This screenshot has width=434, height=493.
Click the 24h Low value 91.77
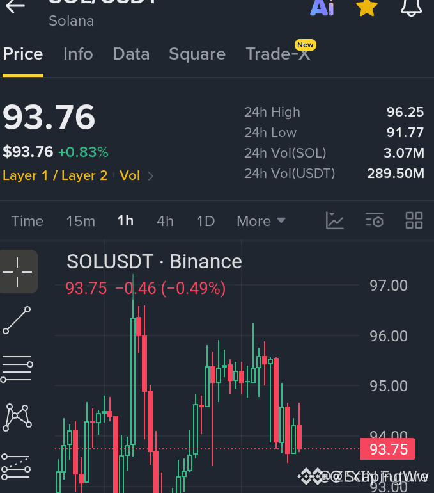point(405,133)
